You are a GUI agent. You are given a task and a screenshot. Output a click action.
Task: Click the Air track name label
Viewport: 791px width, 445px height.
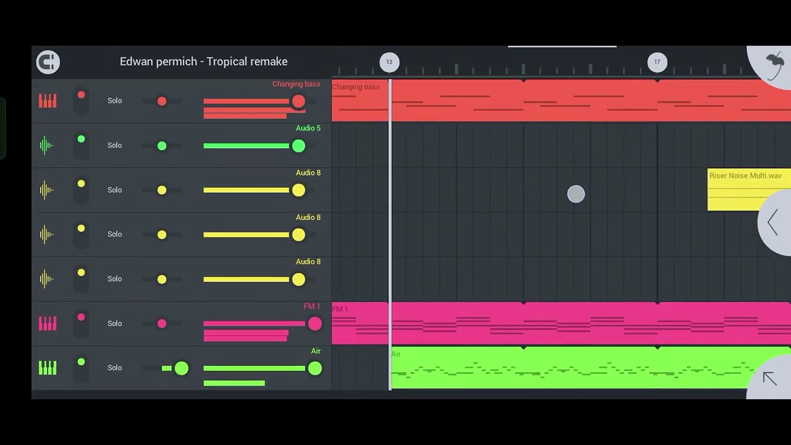tap(316, 351)
